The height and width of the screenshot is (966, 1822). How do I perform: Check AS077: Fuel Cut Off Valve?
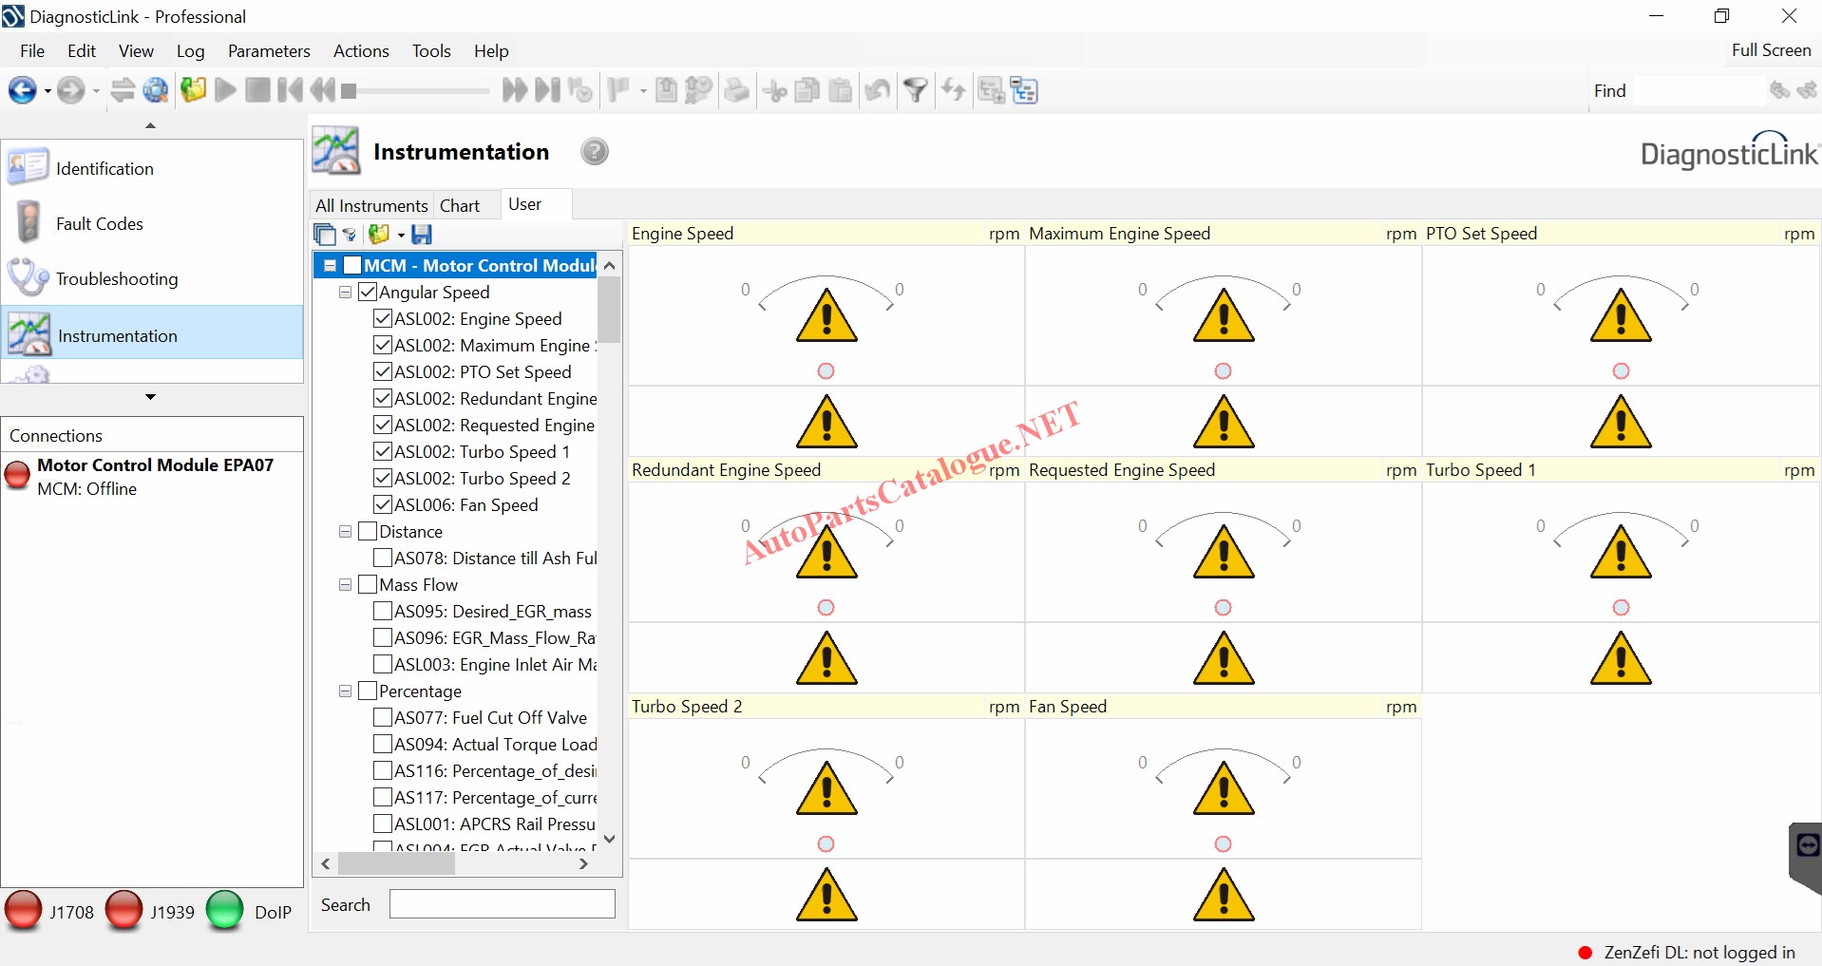(383, 718)
